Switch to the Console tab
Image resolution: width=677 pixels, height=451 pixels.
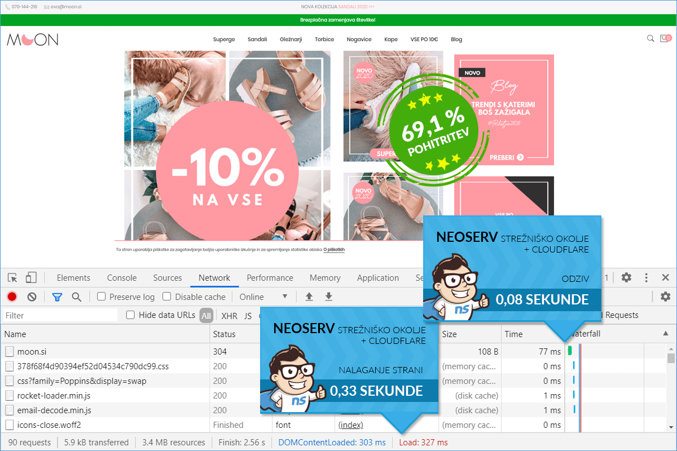pyautogui.click(x=122, y=278)
